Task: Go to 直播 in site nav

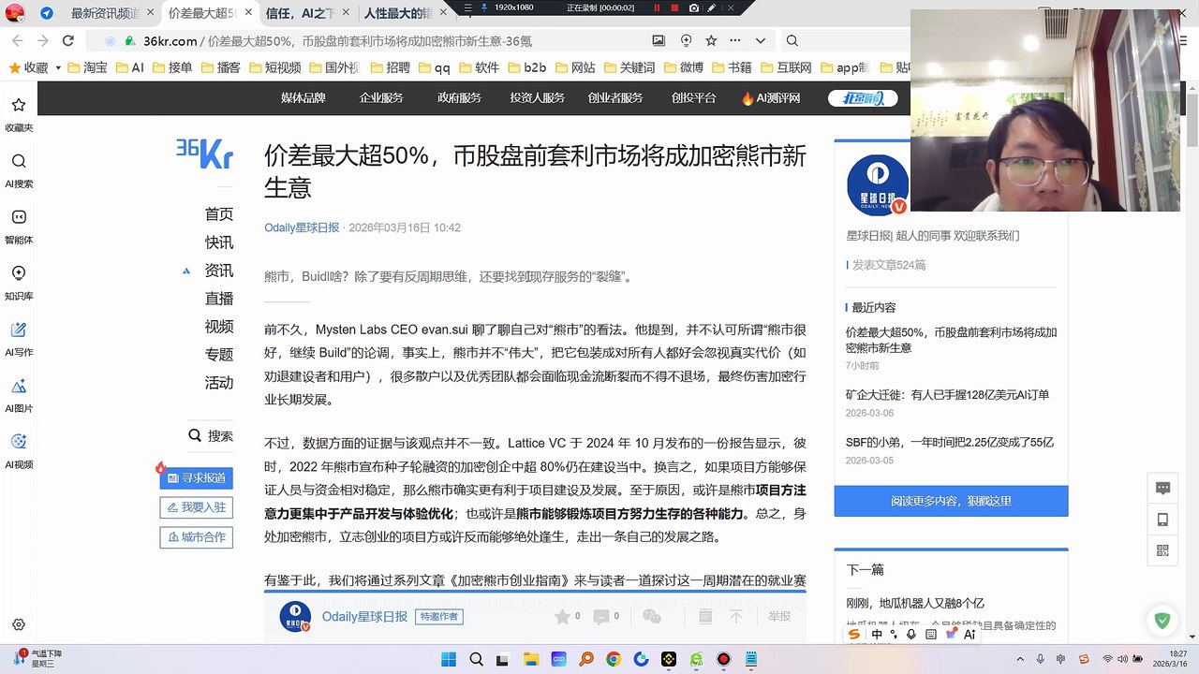Action: pos(219,299)
